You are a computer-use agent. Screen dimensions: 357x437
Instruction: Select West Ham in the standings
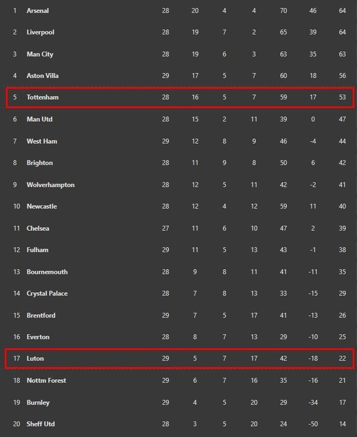point(42,141)
